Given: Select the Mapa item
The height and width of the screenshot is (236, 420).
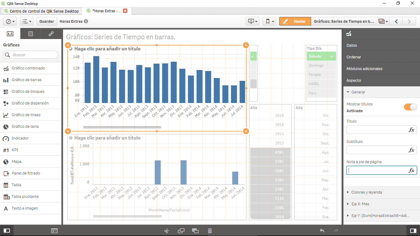Looking at the screenshot, I should [x=31, y=162].
